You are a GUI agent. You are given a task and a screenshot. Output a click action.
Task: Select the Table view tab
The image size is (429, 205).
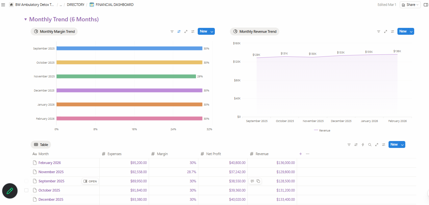click(41, 145)
